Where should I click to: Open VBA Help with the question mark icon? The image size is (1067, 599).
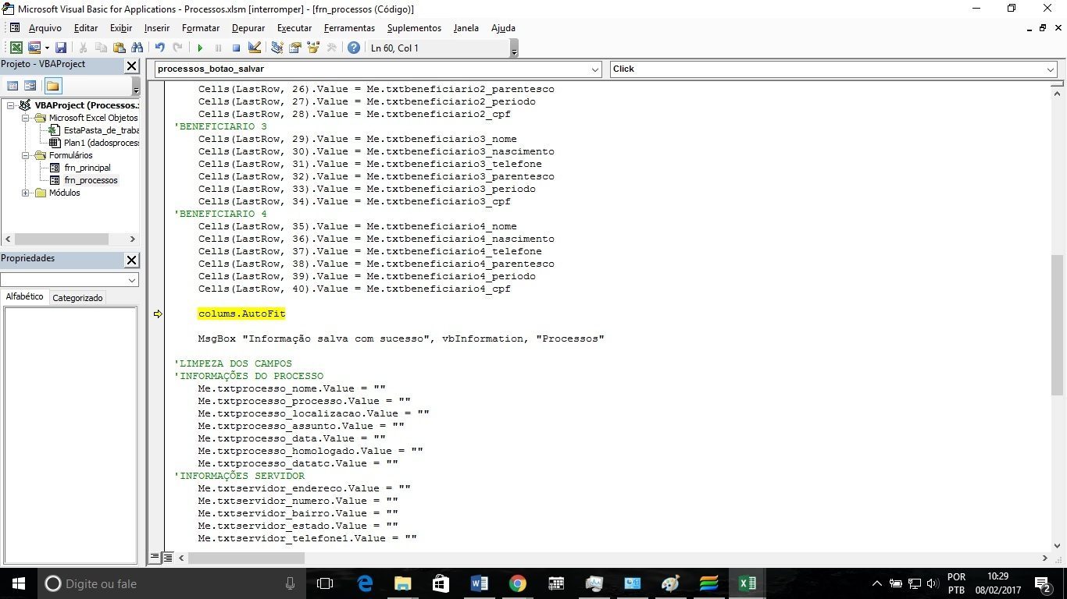point(354,48)
